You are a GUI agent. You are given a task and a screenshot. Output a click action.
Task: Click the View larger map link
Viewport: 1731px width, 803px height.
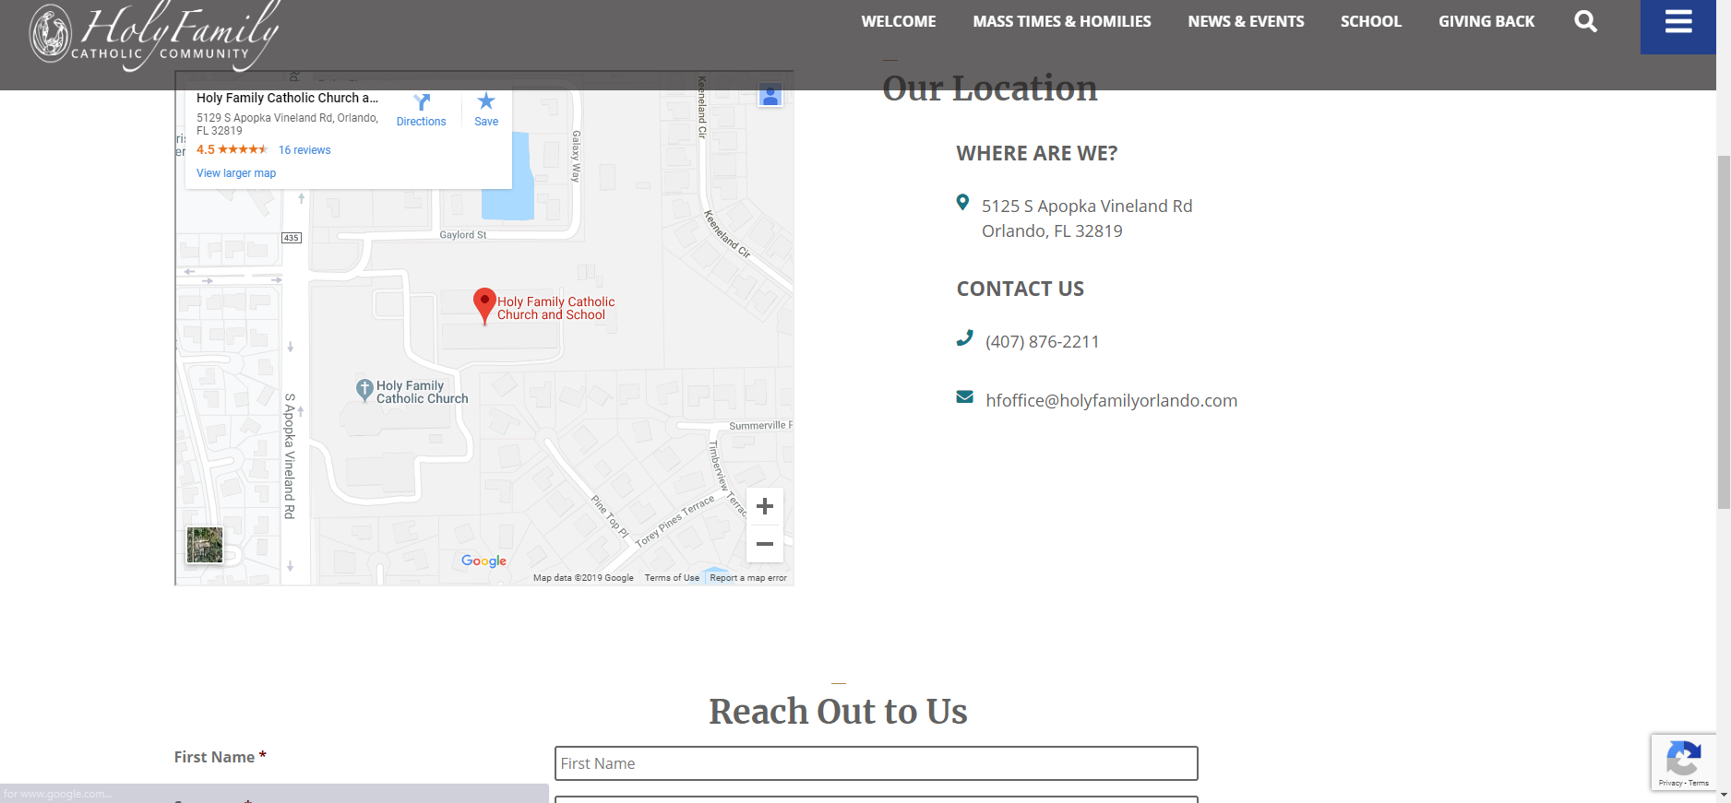click(236, 173)
